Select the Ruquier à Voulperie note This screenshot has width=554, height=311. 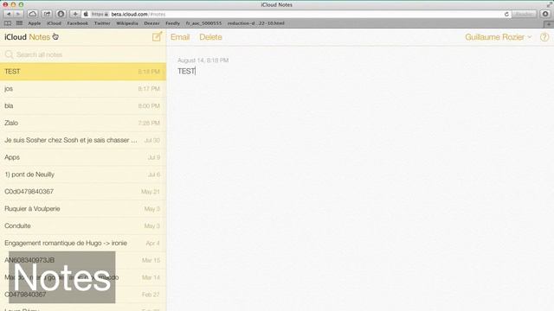coord(83,209)
